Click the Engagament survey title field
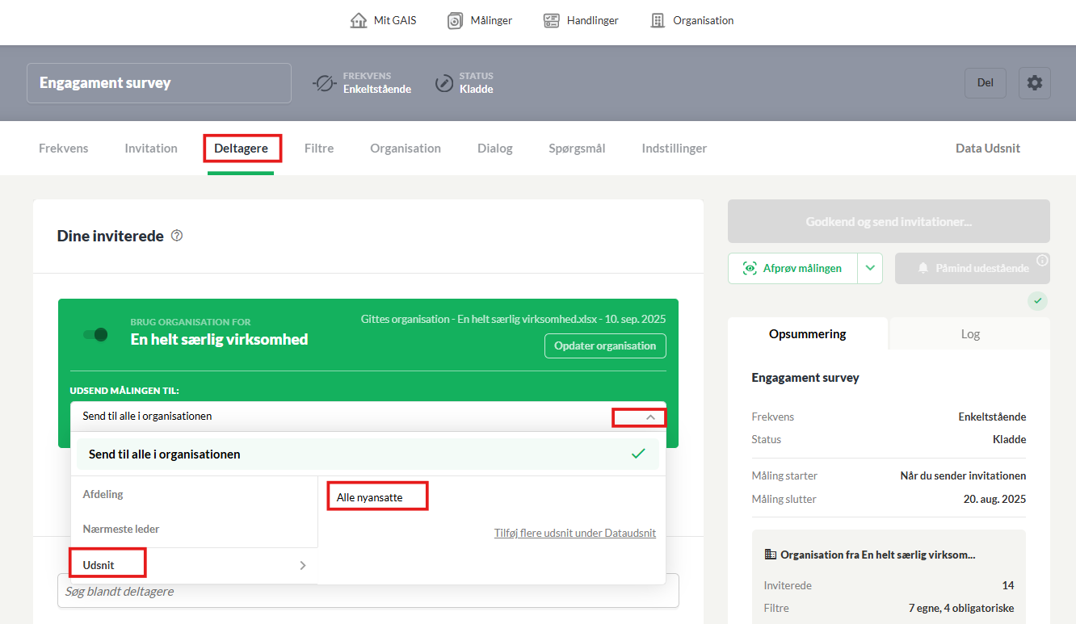 [x=159, y=83]
